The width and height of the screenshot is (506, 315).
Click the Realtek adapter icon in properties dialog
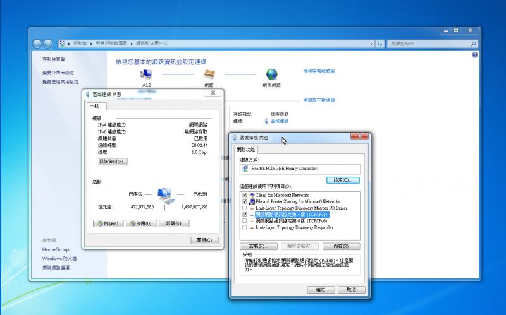click(245, 169)
